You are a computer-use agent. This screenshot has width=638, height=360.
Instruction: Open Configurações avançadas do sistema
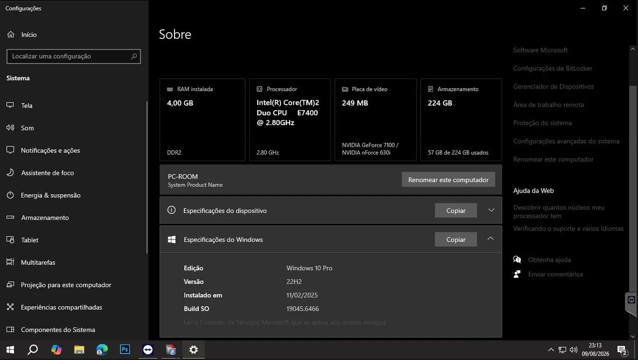(x=566, y=141)
